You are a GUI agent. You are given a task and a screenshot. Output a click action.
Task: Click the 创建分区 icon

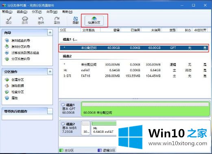click(x=7, y=79)
